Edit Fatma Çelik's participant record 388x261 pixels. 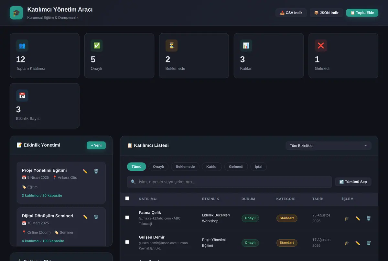point(358,218)
